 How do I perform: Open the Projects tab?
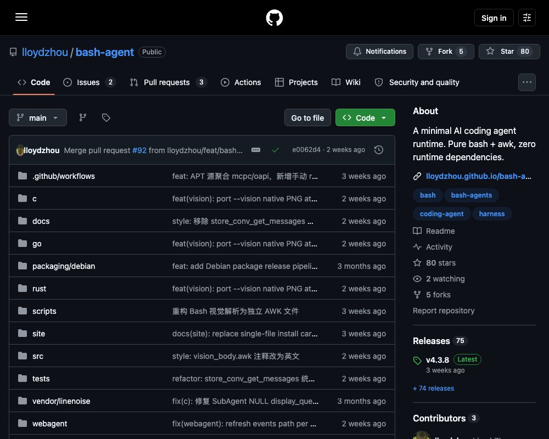pos(296,82)
